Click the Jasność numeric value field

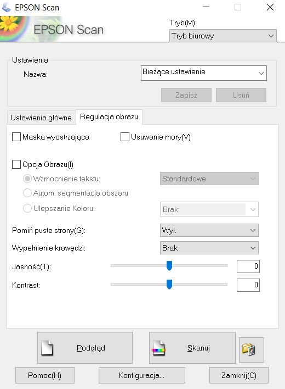click(x=248, y=266)
